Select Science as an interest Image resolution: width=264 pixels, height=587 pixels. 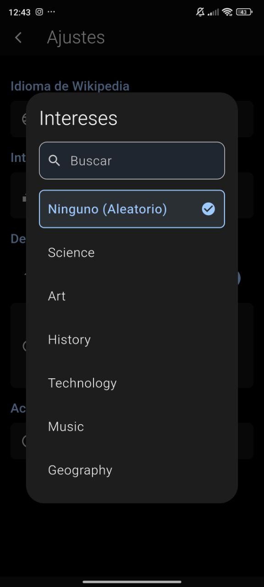point(71,252)
